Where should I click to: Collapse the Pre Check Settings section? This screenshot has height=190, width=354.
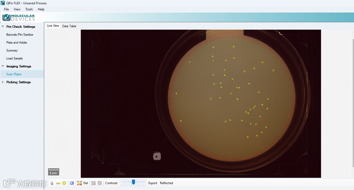click(3, 27)
